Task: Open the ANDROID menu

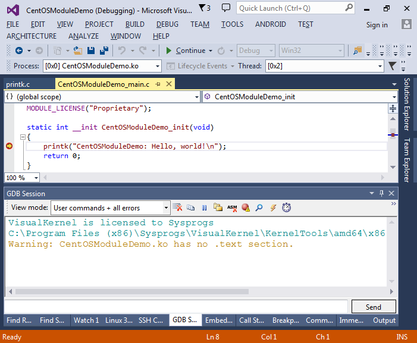Action: 271,24
